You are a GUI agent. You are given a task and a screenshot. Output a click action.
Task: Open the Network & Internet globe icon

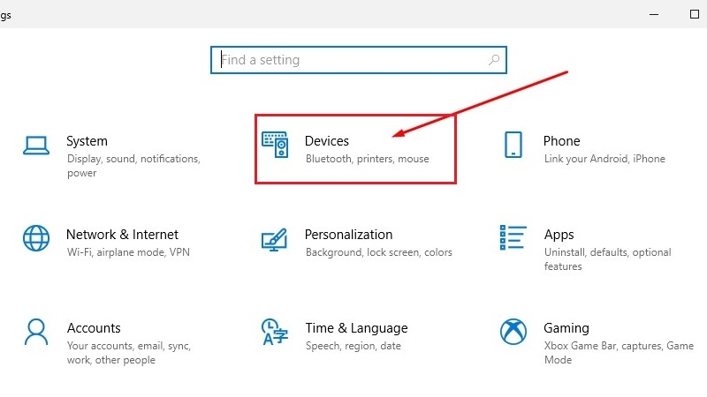(x=36, y=238)
